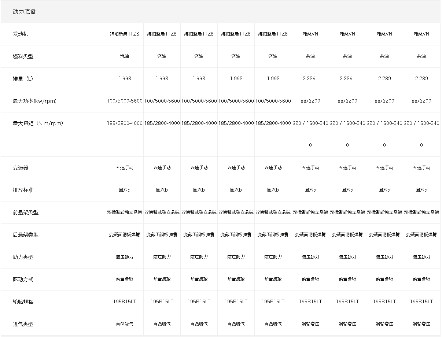The height and width of the screenshot is (337, 442).
Task: Select the 后悬架类型 row label
Action: pos(25,235)
